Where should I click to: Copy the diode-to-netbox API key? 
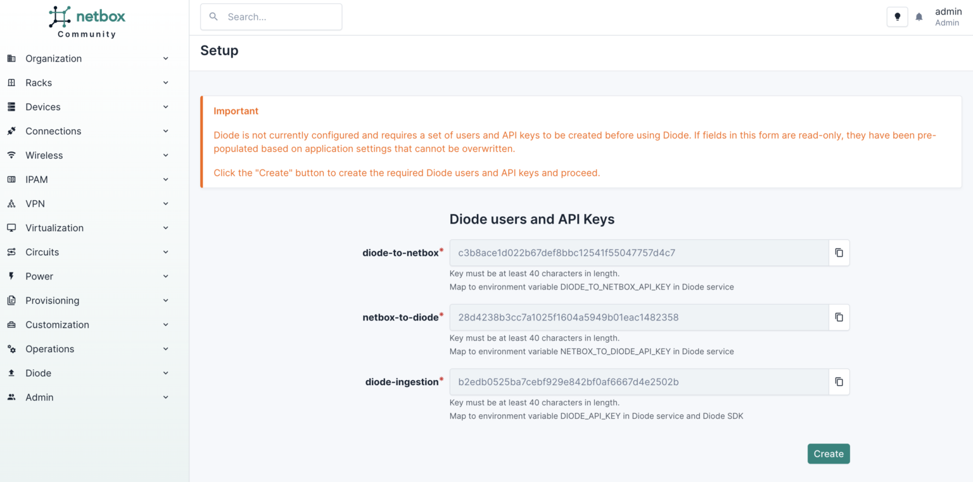tap(839, 253)
